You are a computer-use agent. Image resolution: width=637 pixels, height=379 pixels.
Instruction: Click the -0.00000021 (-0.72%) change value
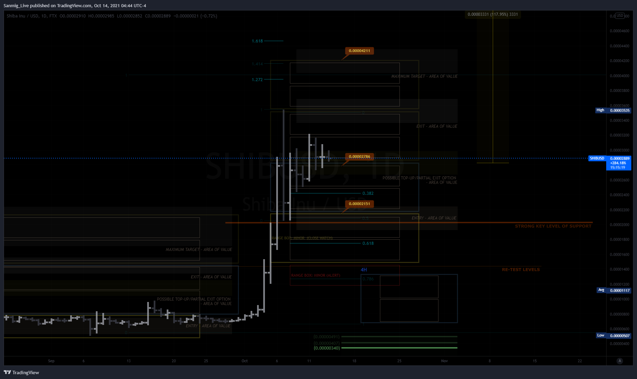[x=195, y=16]
